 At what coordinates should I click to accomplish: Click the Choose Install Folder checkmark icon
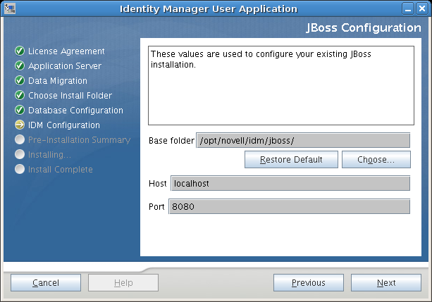20,96
